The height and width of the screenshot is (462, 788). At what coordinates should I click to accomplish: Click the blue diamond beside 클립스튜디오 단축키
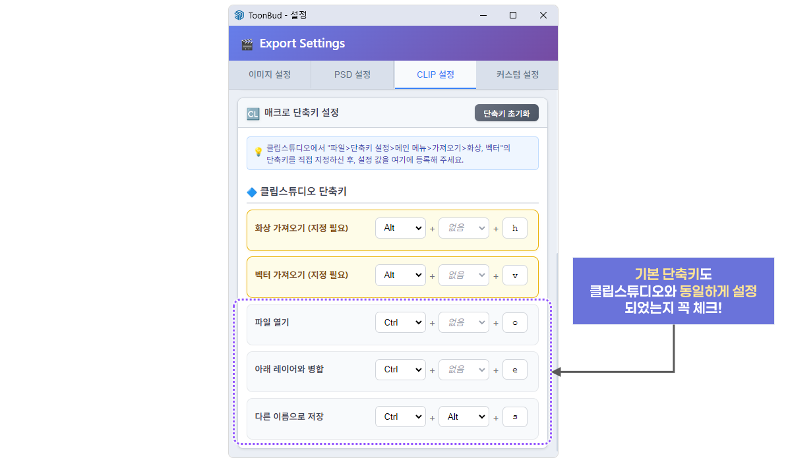(253, 192)
